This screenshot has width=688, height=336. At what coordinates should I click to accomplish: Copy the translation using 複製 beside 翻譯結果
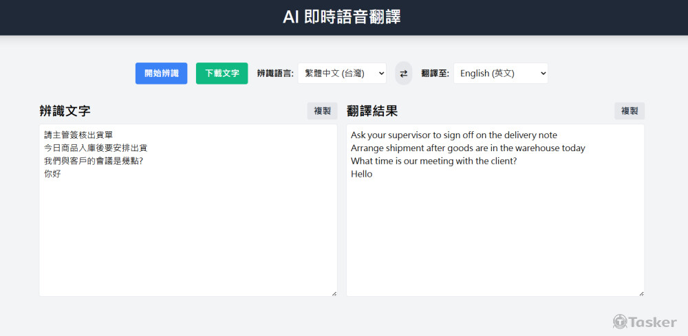click(x=630, y=111)
